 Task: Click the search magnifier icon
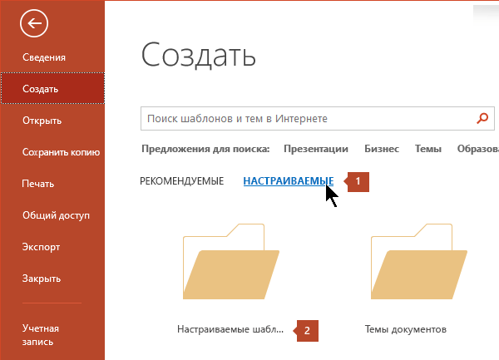pyautogui.click(x=482, y=119)
